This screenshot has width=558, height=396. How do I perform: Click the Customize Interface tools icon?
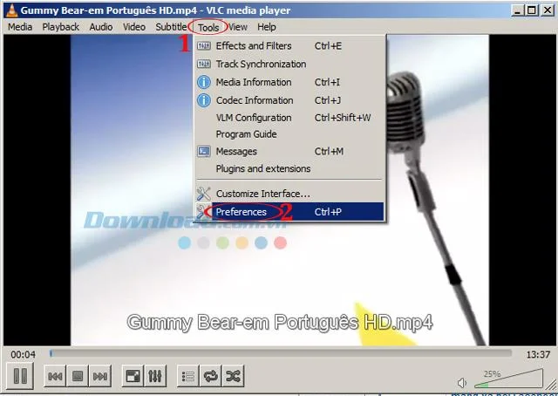point(203,194)
